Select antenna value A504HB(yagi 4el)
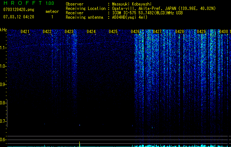Screen dimensions: 231x147 coord(130,17)
